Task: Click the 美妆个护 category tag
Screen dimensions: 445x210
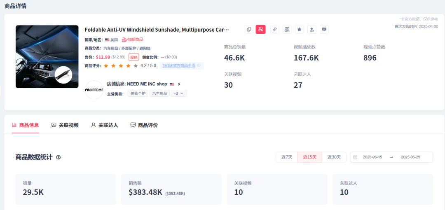Action: pyautogui.click(x=138, y=93)
